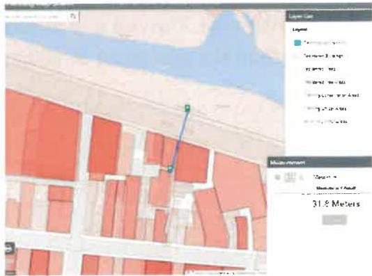
Task: Click the dark square icon at map's bottom-left
Action: click(x=10, y=249)
